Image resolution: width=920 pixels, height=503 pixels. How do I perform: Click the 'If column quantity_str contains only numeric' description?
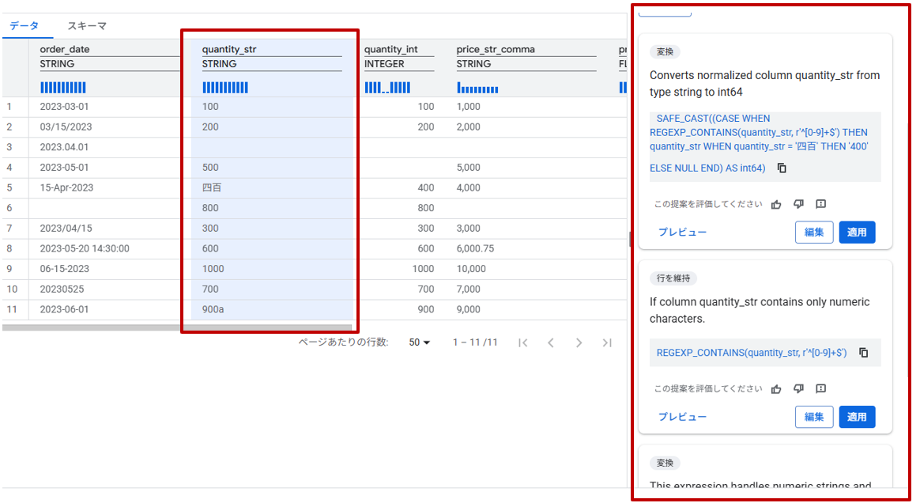tap(760, 311)
